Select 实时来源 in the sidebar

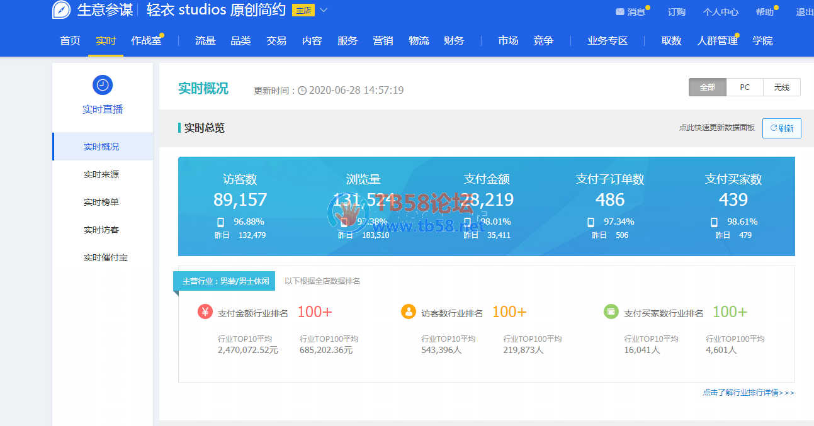[101, 174]
